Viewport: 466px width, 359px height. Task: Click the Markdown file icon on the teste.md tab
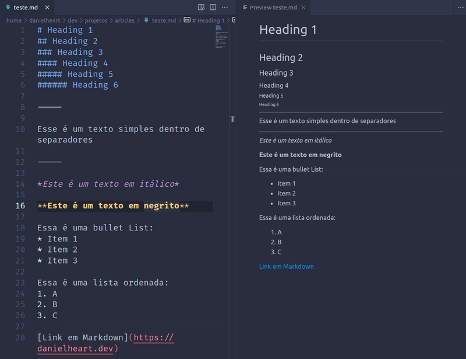(x=8, y=7)
